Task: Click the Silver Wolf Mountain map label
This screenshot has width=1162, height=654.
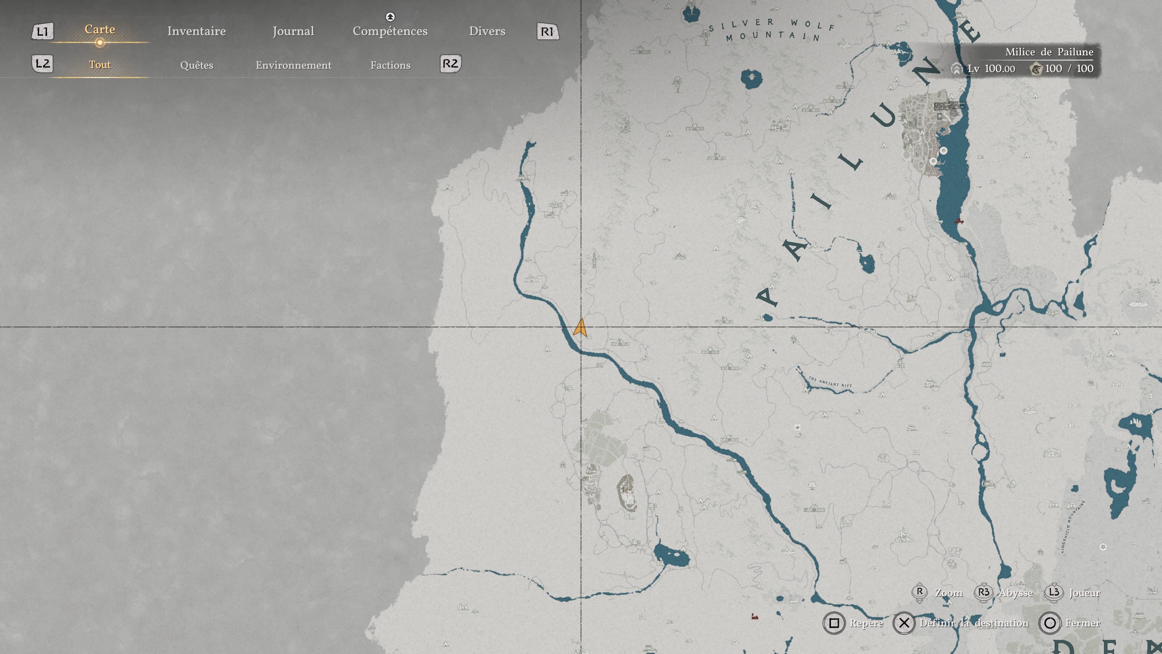Action: point(772,30)
